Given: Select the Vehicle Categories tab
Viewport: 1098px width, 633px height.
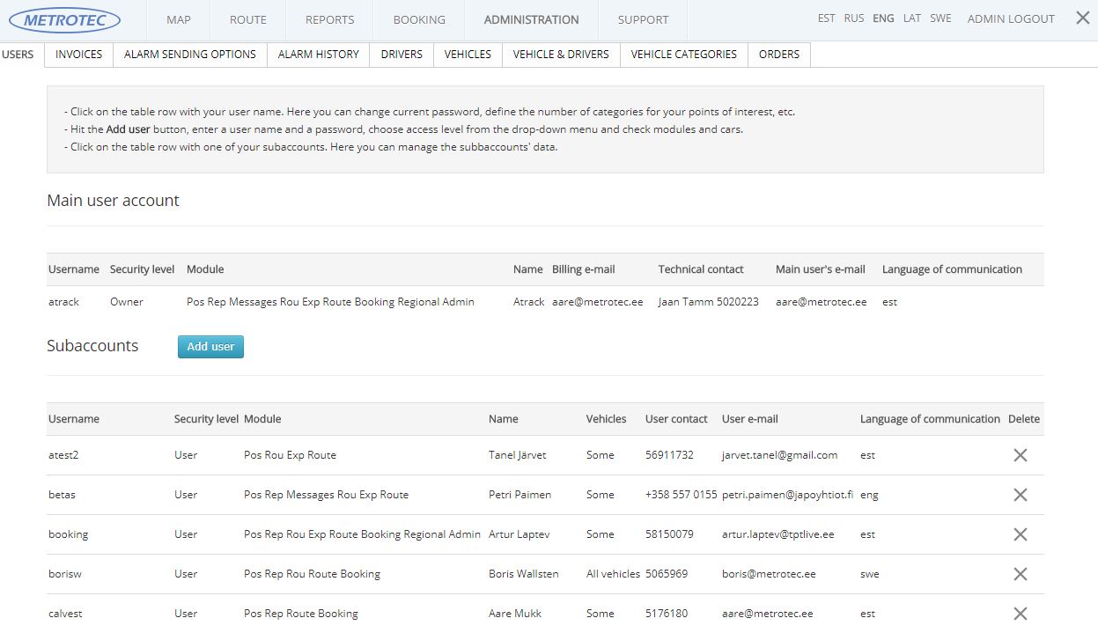Looking at the screenshot, I should click(683, 55).
